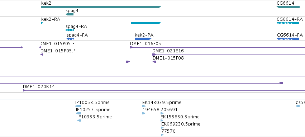Open the kek2-RA transcript feature

point(101,23)
